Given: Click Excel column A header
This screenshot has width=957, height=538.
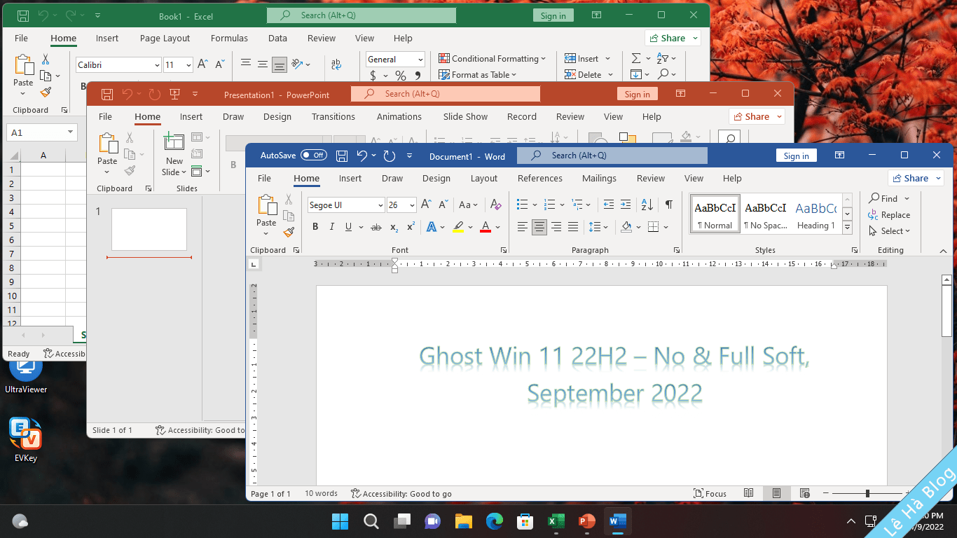Looking at the screenshot, I should coord(43,155).
